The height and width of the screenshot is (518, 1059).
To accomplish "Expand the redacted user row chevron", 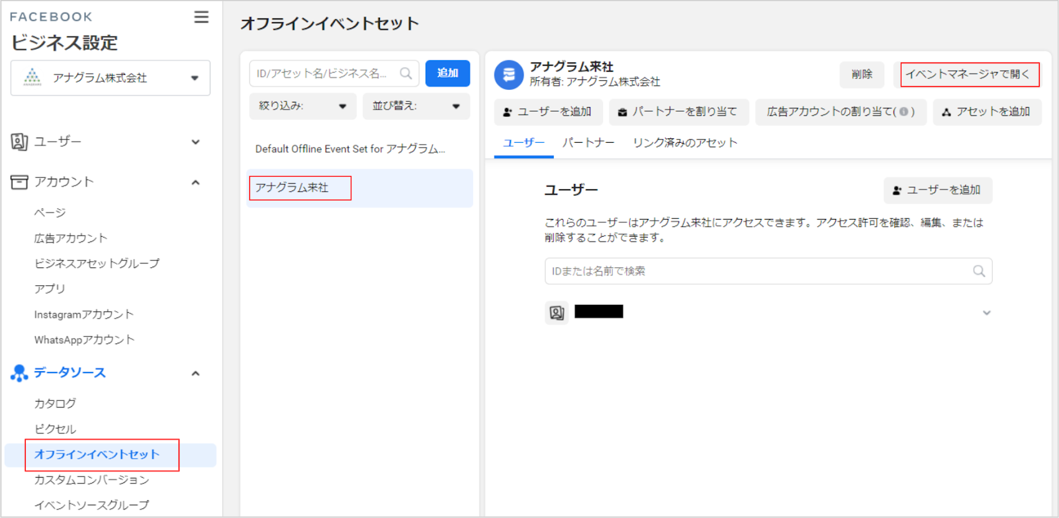I will click(986, 313).
